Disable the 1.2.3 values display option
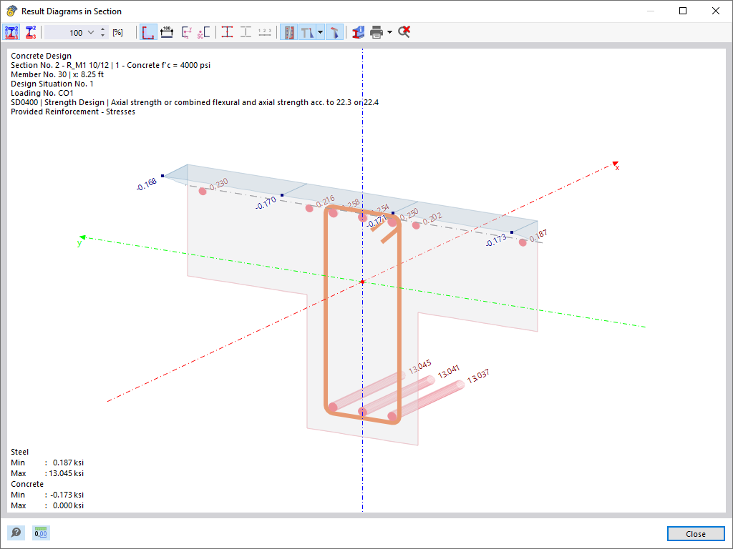Screen dimensions: 733x549 [265, 32]
